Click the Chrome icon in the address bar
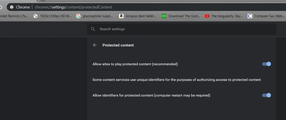Screen dimensions: 286x120 (12, 7)
